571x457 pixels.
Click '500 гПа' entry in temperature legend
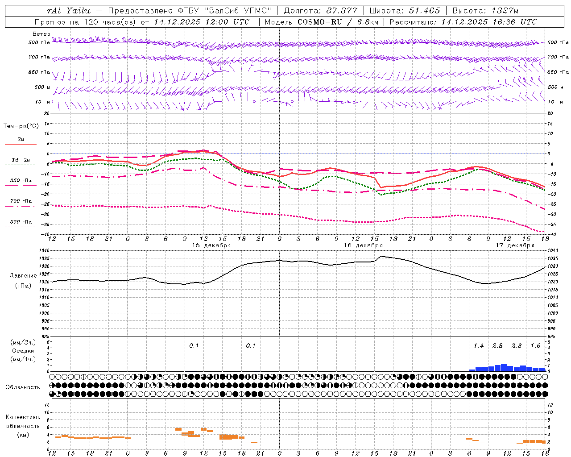(21, 222)
